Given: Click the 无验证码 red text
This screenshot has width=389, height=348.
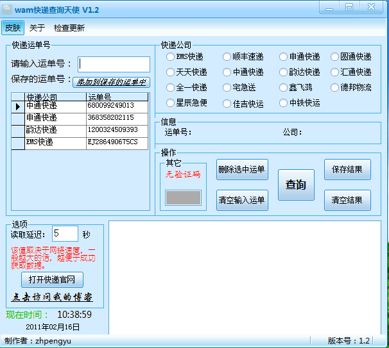Looking at the screenshot, I should 183,174.
